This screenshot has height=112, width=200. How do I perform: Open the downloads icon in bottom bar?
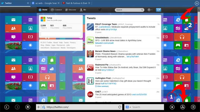coord(182,107)
